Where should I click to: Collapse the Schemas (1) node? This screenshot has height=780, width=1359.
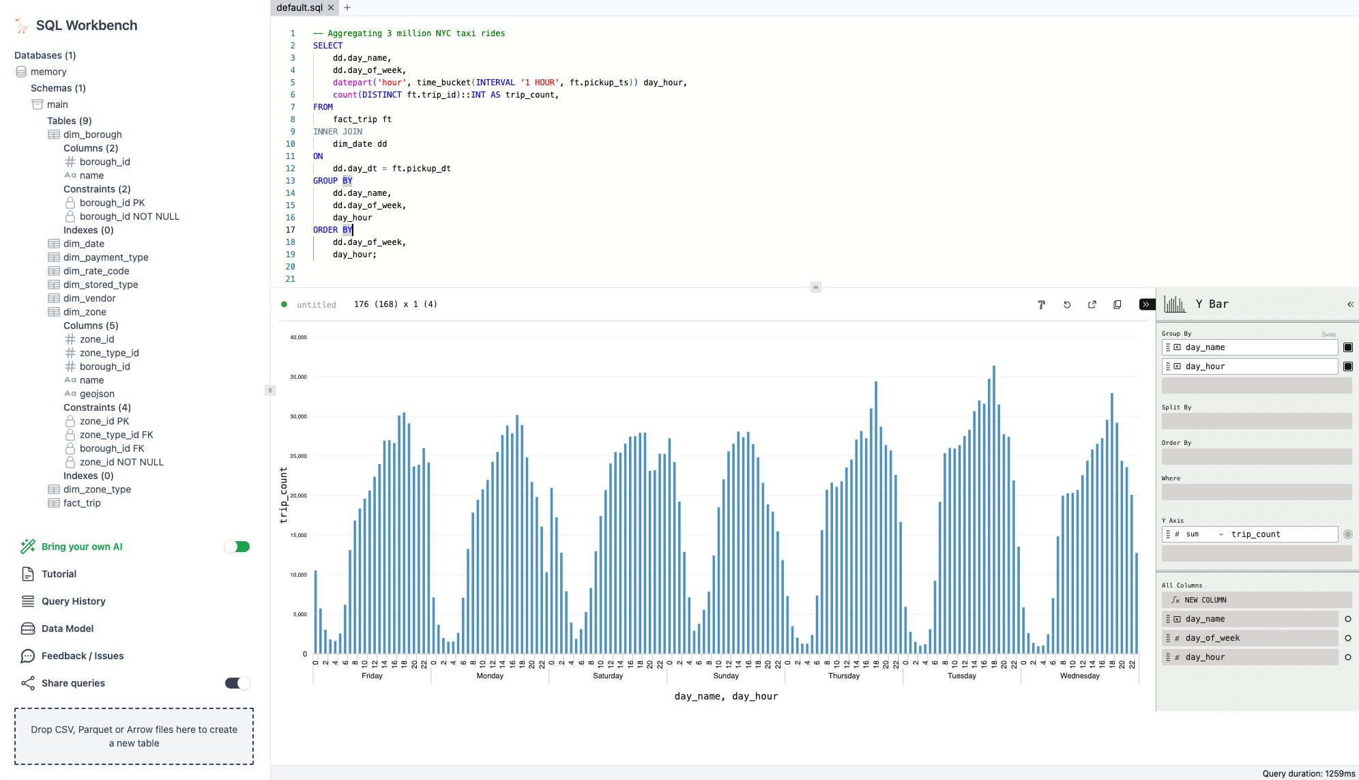58,88
